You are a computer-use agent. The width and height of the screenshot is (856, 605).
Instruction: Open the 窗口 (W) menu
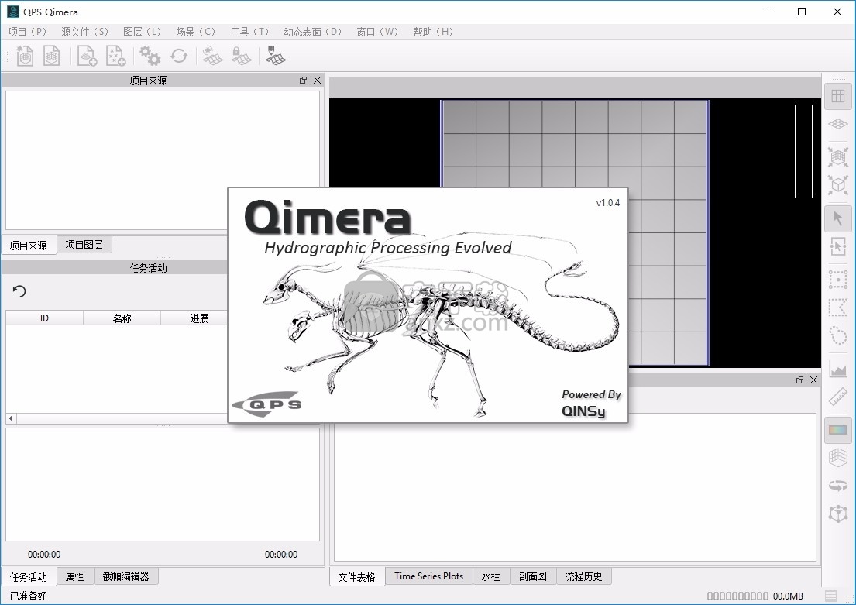pyautogui.click(x=377, y=32)
